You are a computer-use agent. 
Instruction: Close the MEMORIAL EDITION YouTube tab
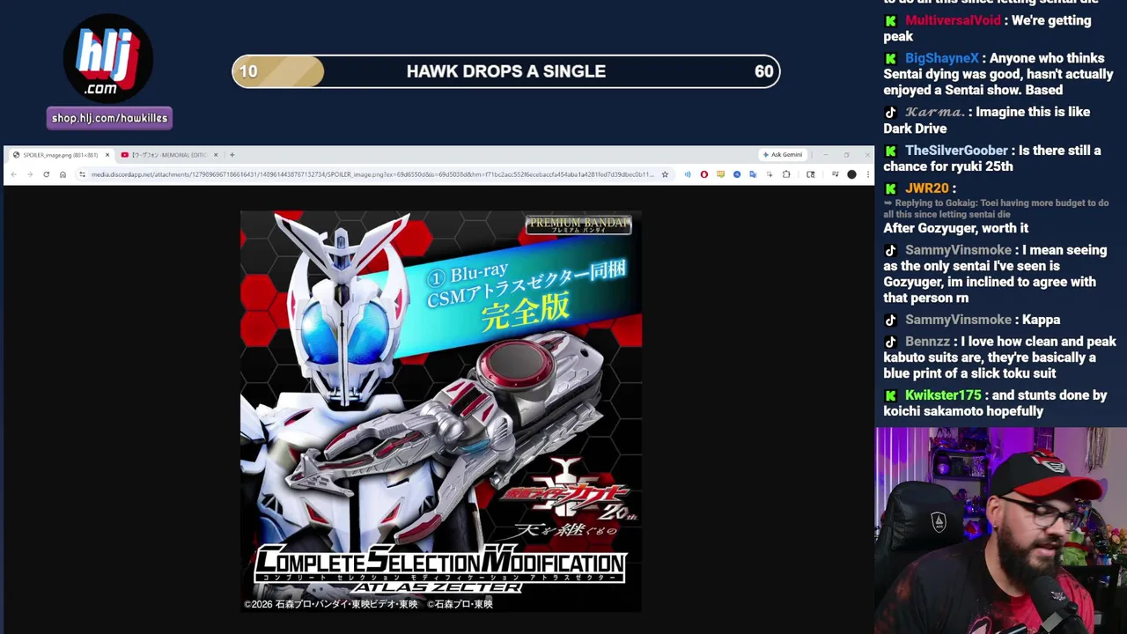[x=216, y=155]
